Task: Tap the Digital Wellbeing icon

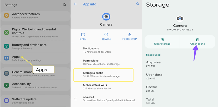Action: tap(7, 33)
